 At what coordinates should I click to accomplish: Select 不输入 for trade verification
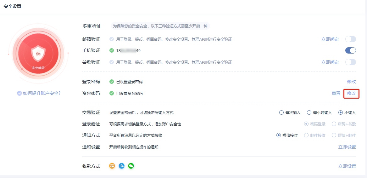click(341, 112)
